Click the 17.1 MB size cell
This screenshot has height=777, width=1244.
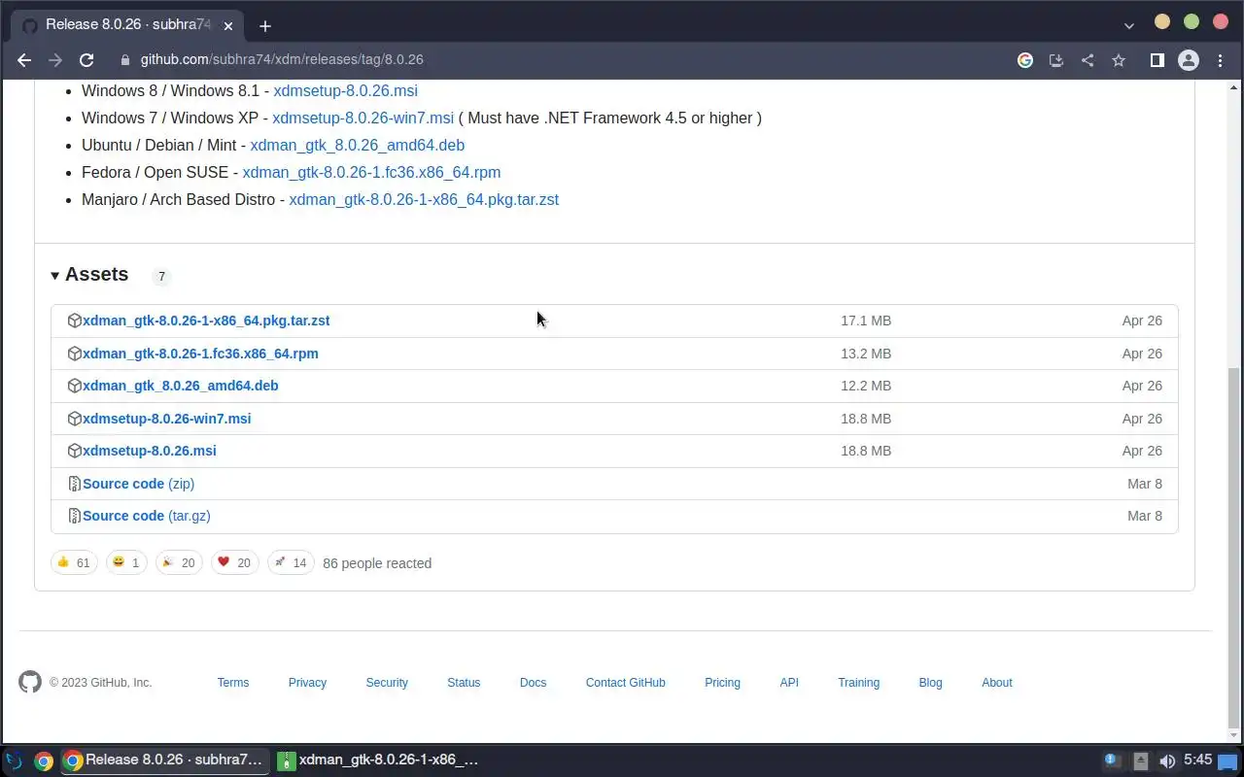(x=866, y=321)
